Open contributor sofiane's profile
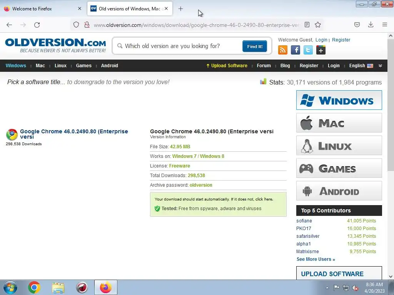The height and width of the screenshot is (295, 394). (x=304, y=221)
